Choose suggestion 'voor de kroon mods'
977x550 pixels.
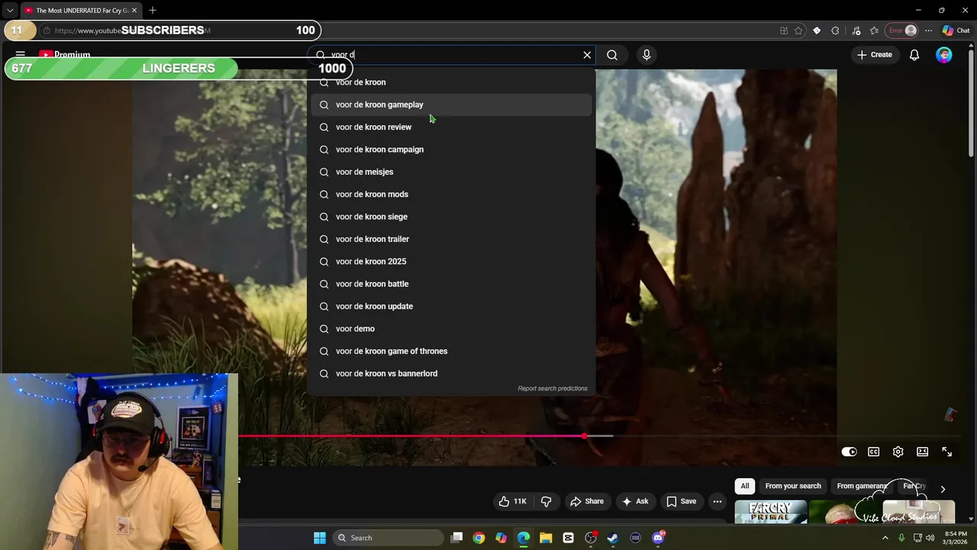[x=451, y=194]
